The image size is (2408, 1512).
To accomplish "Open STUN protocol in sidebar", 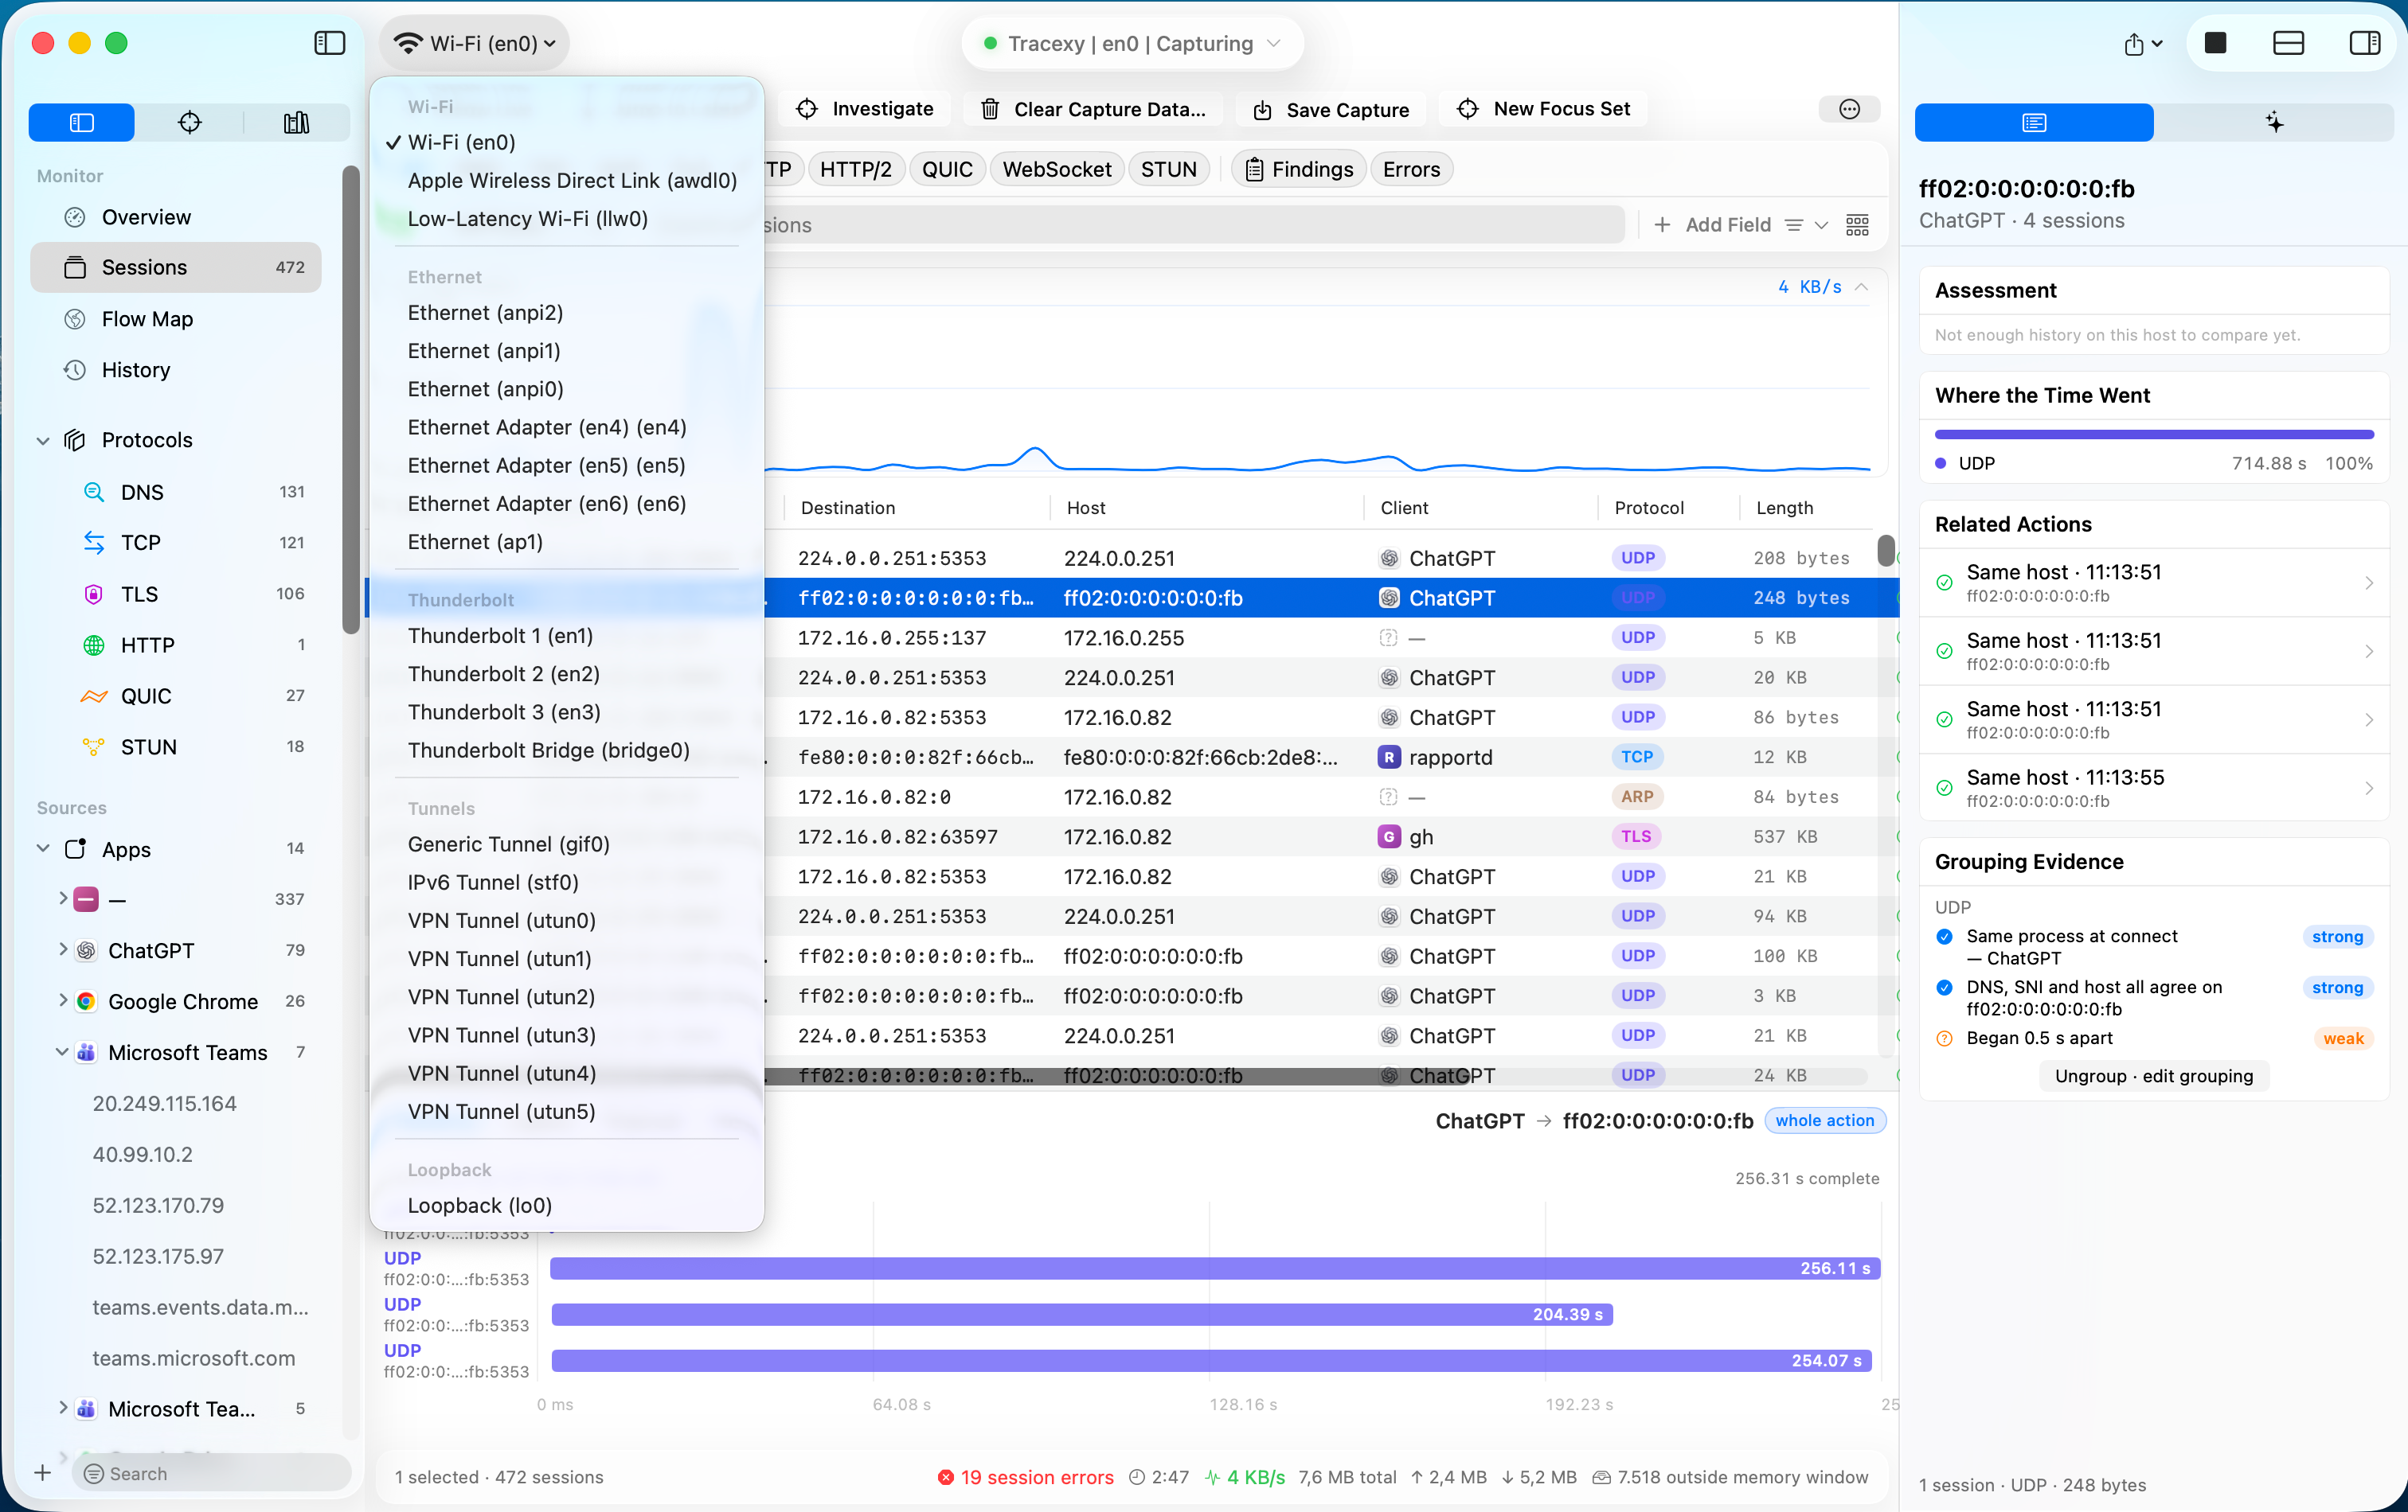I will 175,746.
